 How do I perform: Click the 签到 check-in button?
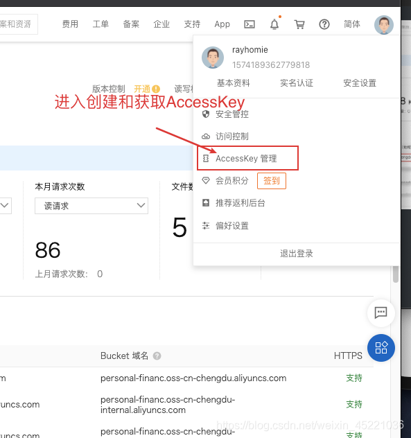point(271,181)
